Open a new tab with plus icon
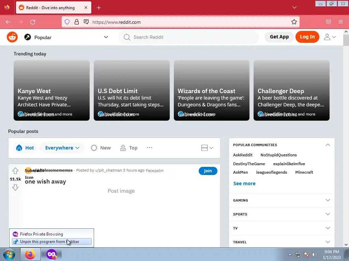This screenshot has height=261, width=349. (98, 8)
